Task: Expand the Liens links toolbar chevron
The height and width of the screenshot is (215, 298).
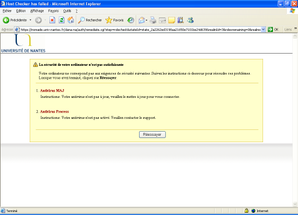Action: [x=296, y=29]
